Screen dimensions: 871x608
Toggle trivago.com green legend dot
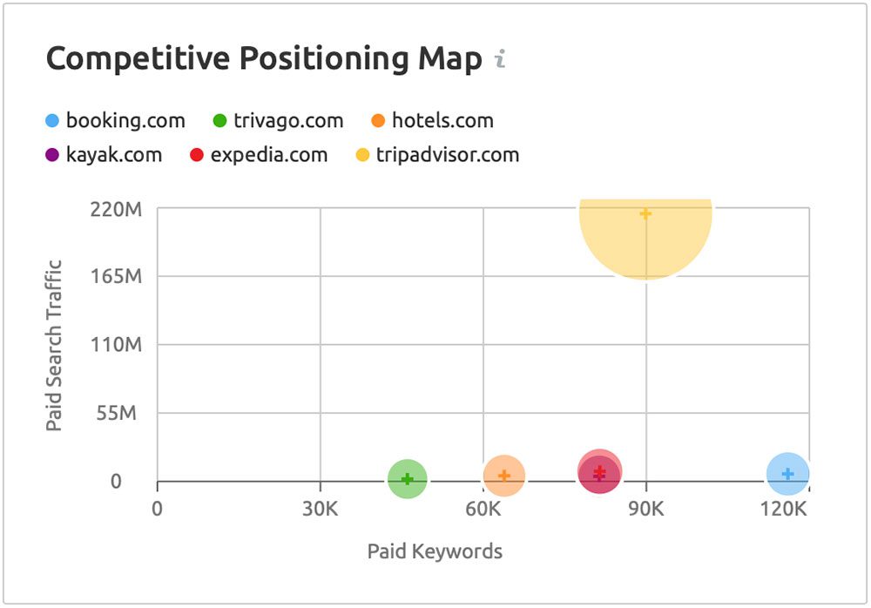[x=220, y=120]
